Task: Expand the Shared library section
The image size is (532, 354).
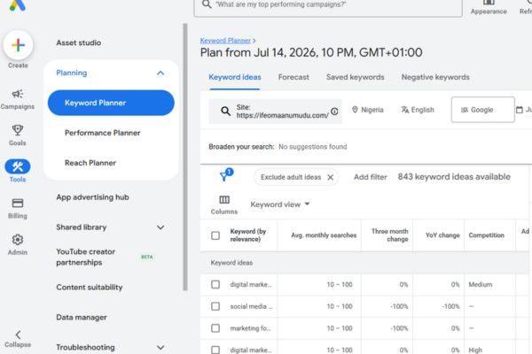Action: (x=160, y=227)
